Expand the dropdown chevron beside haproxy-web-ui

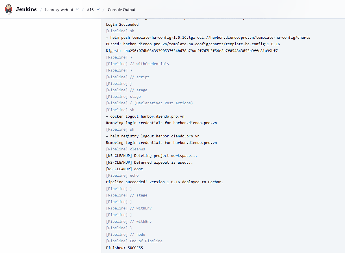click(x=77, y=9)
